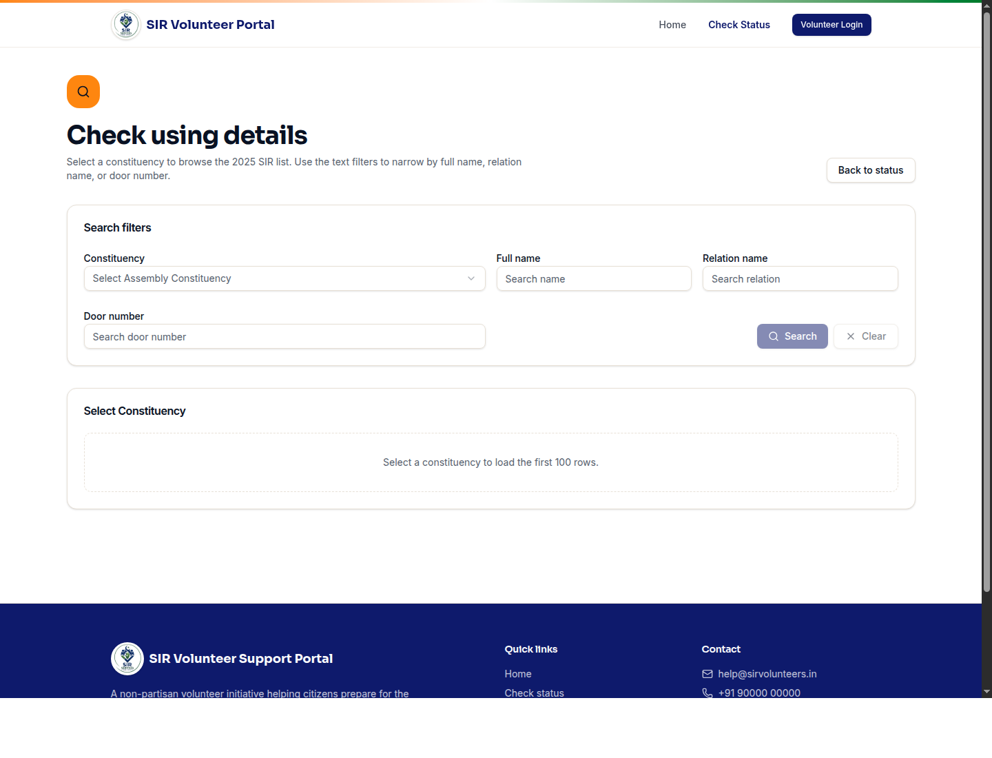Click the 'Select Constituency' heading
This screenshot has width=992, height=758.
tap(134, 411)
